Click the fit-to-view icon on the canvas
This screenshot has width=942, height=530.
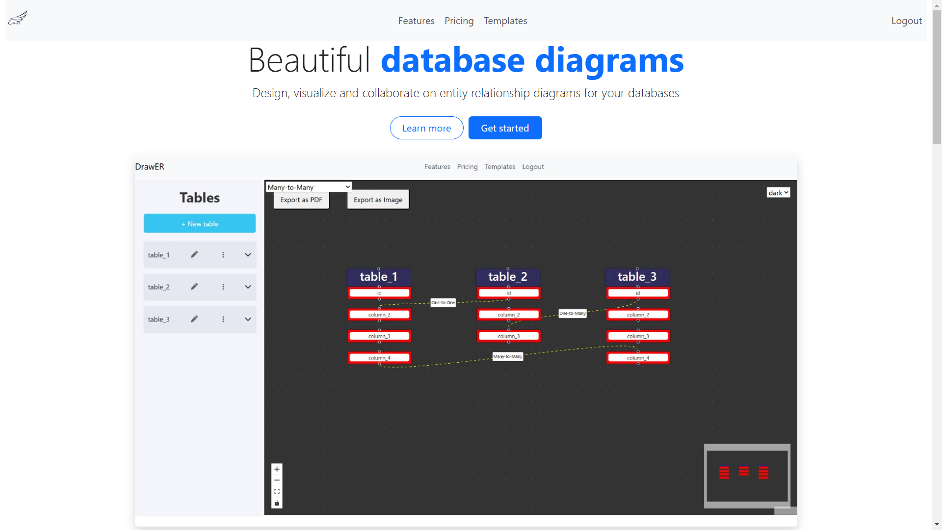(277, 492)
